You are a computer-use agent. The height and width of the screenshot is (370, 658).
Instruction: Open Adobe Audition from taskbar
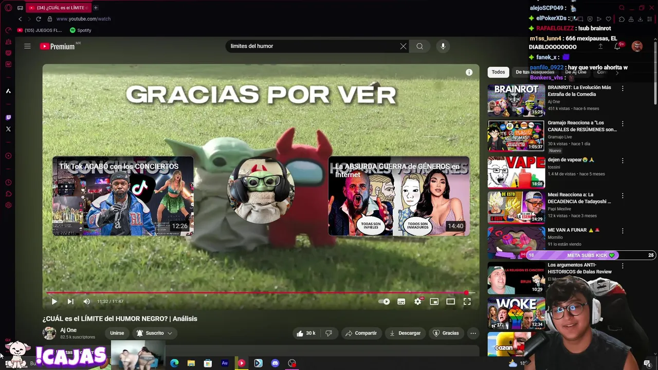click(225, 363)
